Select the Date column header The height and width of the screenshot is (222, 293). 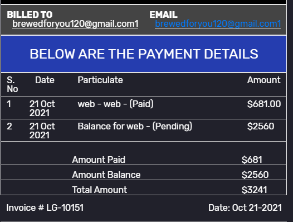(45, 80)
